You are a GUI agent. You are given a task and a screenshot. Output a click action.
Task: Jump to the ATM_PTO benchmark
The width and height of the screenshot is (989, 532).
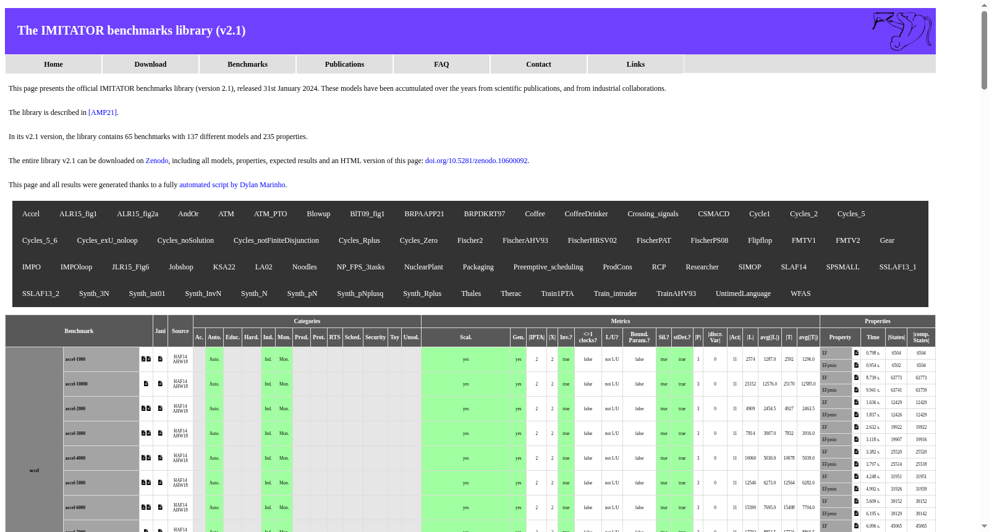tap(271, 214)
